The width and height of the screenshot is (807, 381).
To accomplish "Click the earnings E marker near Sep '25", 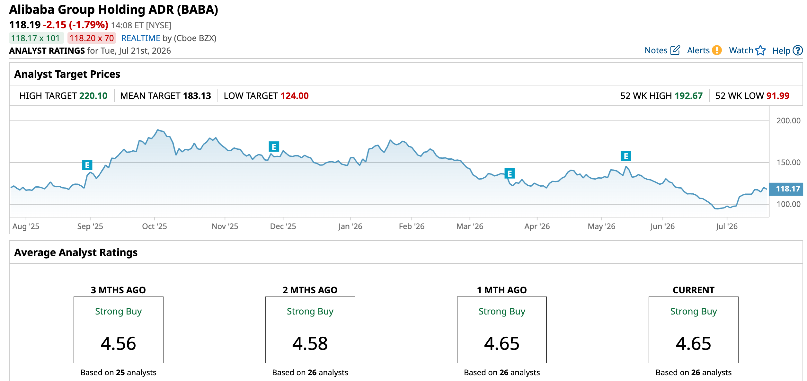I will 87,165.
